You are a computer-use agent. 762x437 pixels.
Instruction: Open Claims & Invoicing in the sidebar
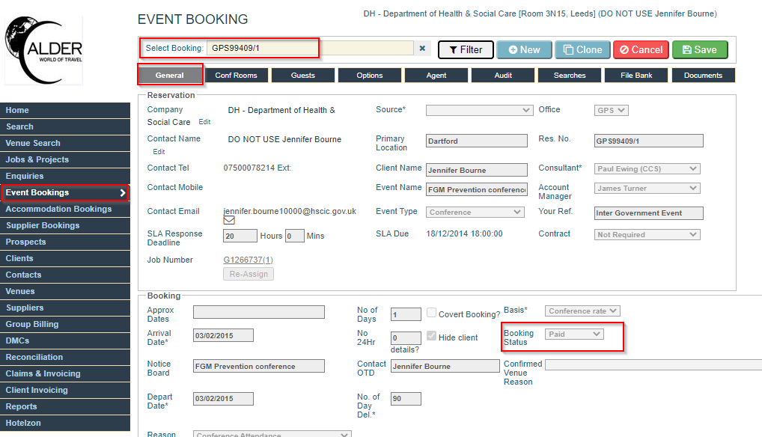tap(65, 374)
